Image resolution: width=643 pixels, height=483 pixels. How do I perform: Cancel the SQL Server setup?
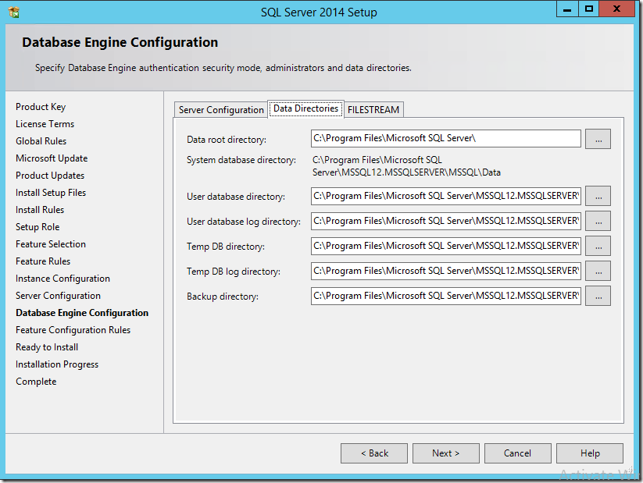click(x=517, y=453)
